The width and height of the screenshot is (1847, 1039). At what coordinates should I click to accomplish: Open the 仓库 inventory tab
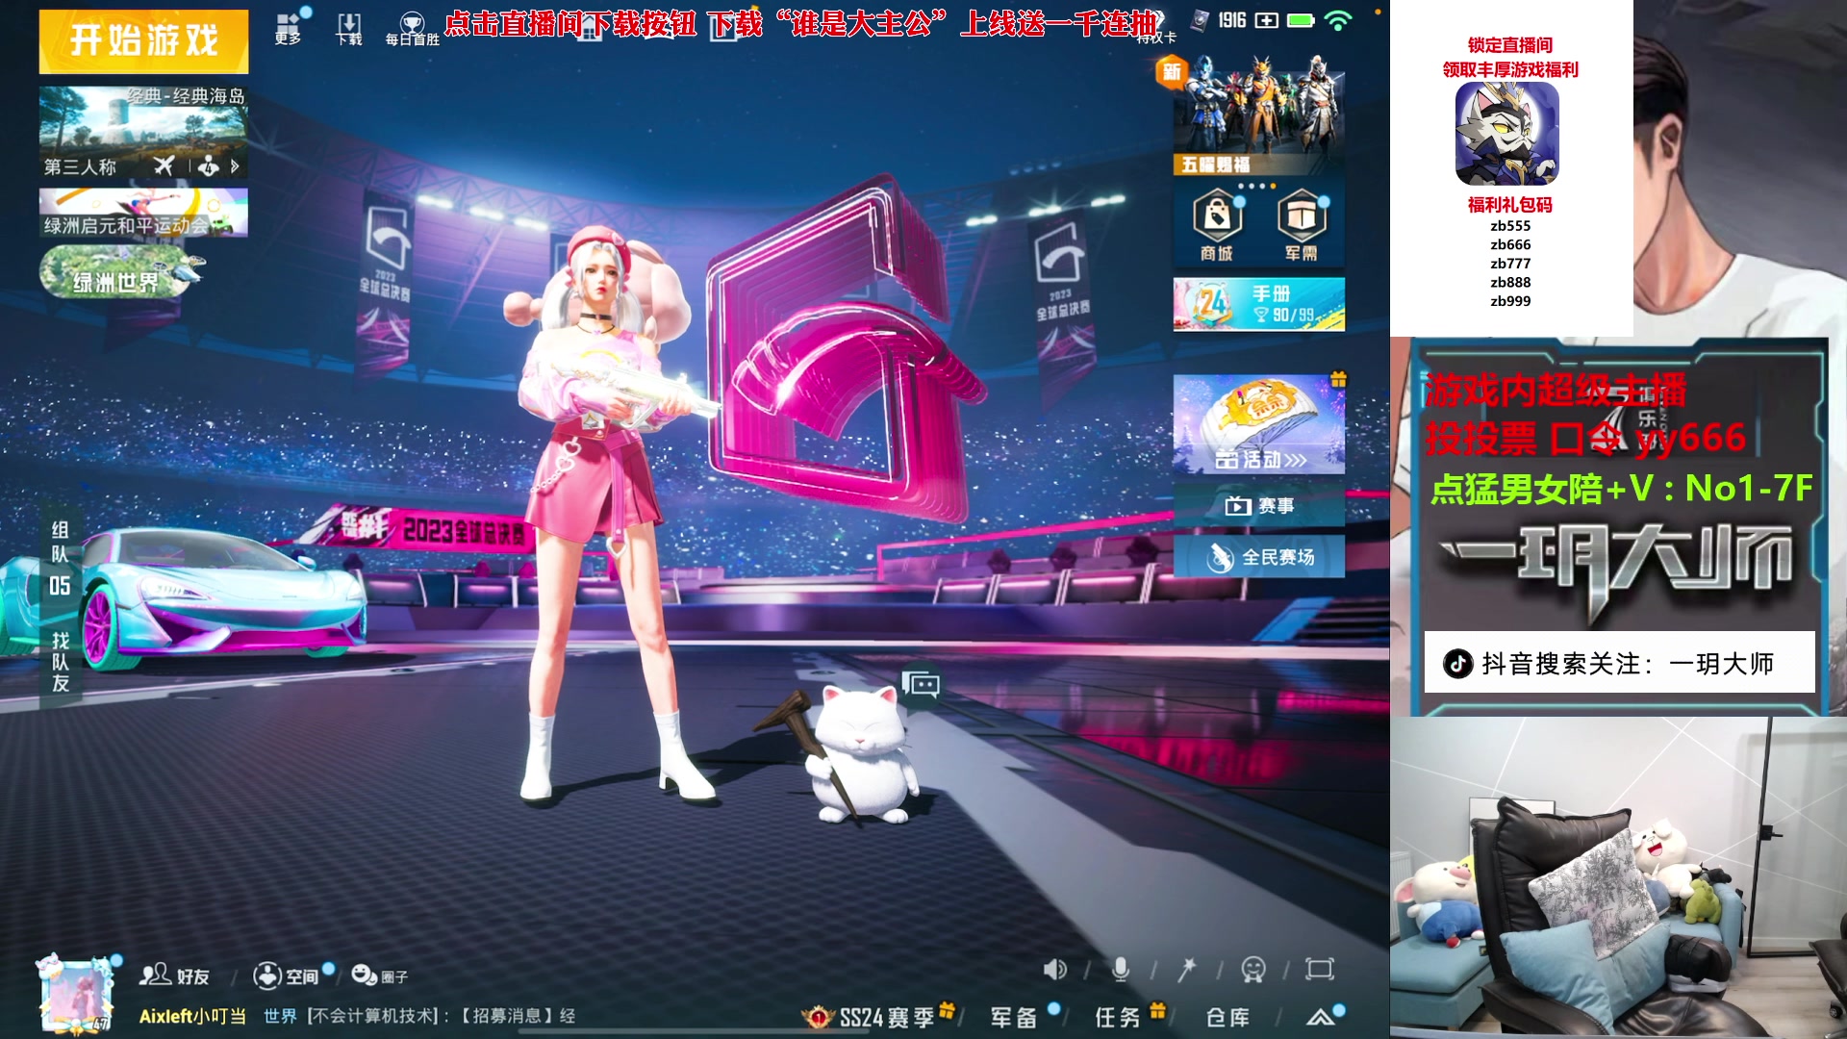pos(1228,1017)
